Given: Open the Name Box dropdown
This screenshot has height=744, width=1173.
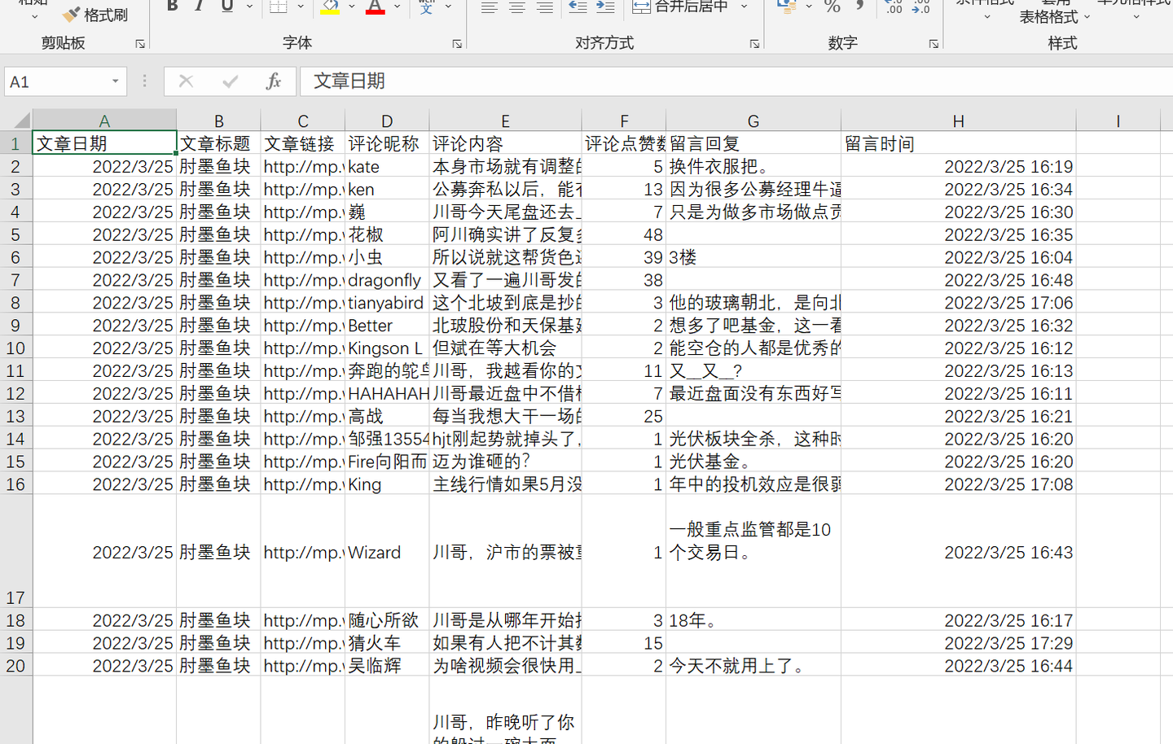Looking at the screenshot, I should click(x=116, y=81).
